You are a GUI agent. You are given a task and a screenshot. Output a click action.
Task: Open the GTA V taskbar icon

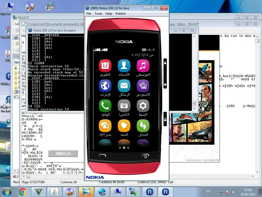[x=39, y=192]
